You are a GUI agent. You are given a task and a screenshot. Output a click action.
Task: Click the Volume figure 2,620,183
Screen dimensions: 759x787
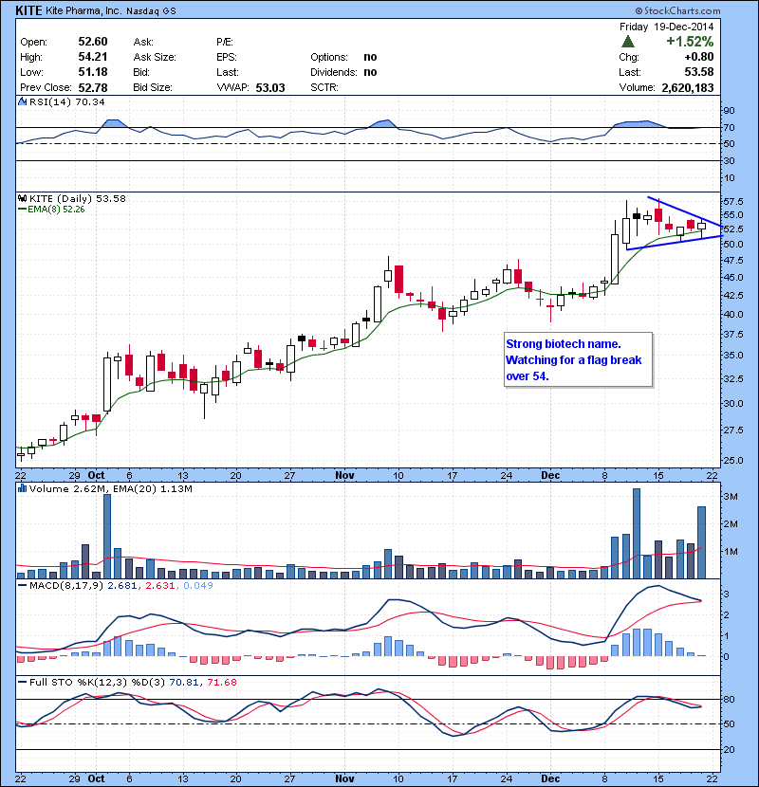point(688,88)
